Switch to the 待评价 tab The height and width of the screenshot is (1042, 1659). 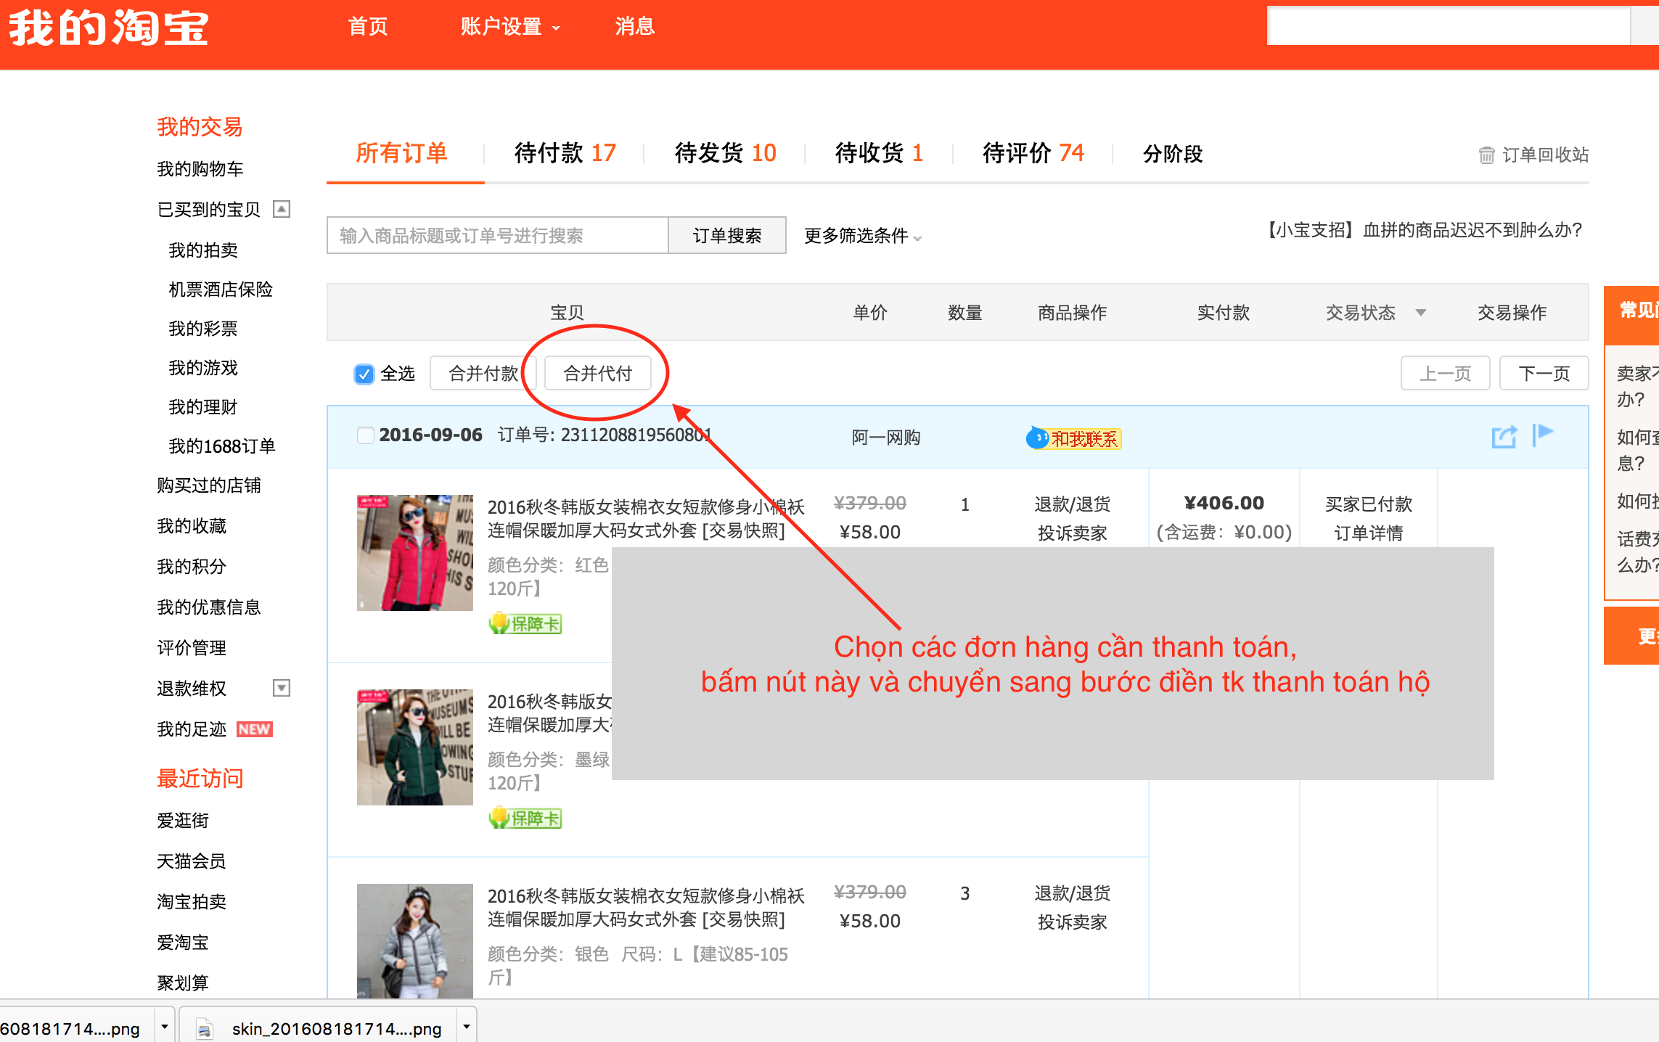click(x=1032, y=153)
